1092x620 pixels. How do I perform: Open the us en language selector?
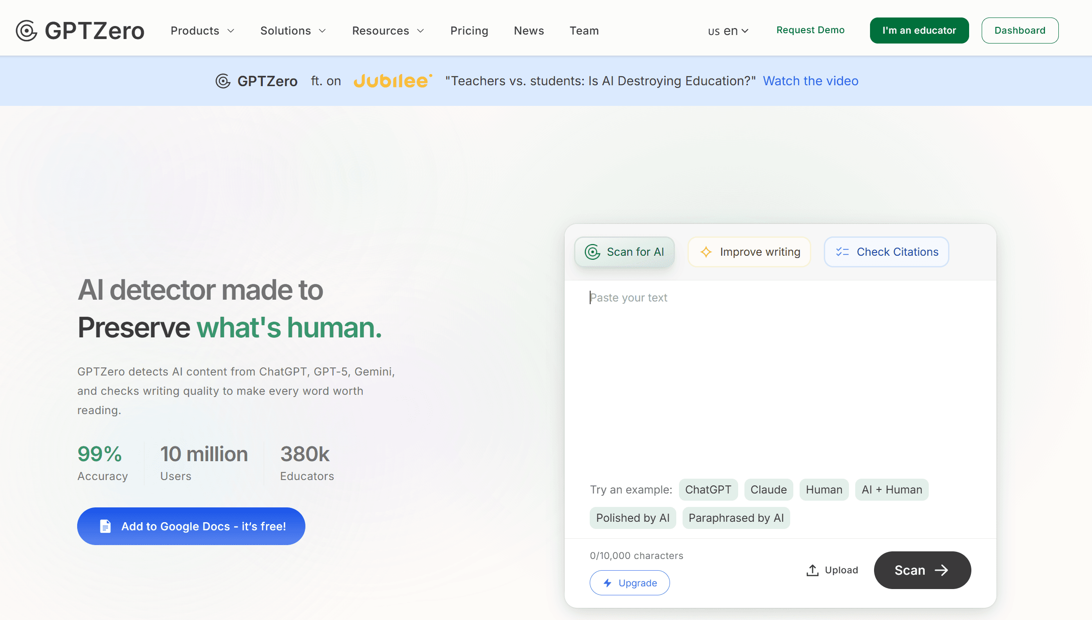point(727,31)
